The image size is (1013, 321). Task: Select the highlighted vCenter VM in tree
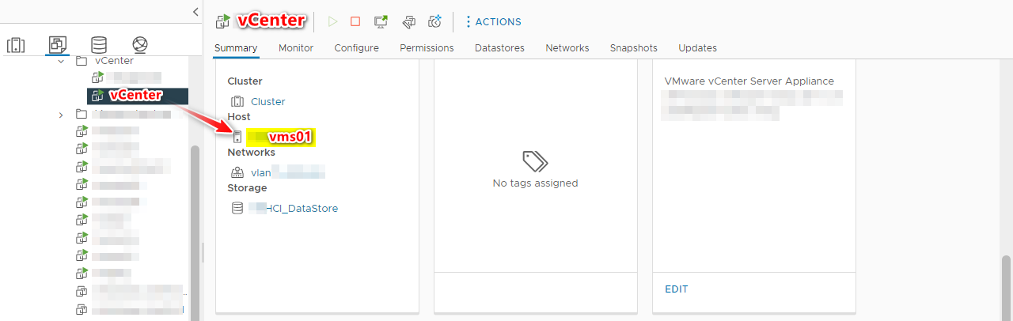tap(136, 96)
